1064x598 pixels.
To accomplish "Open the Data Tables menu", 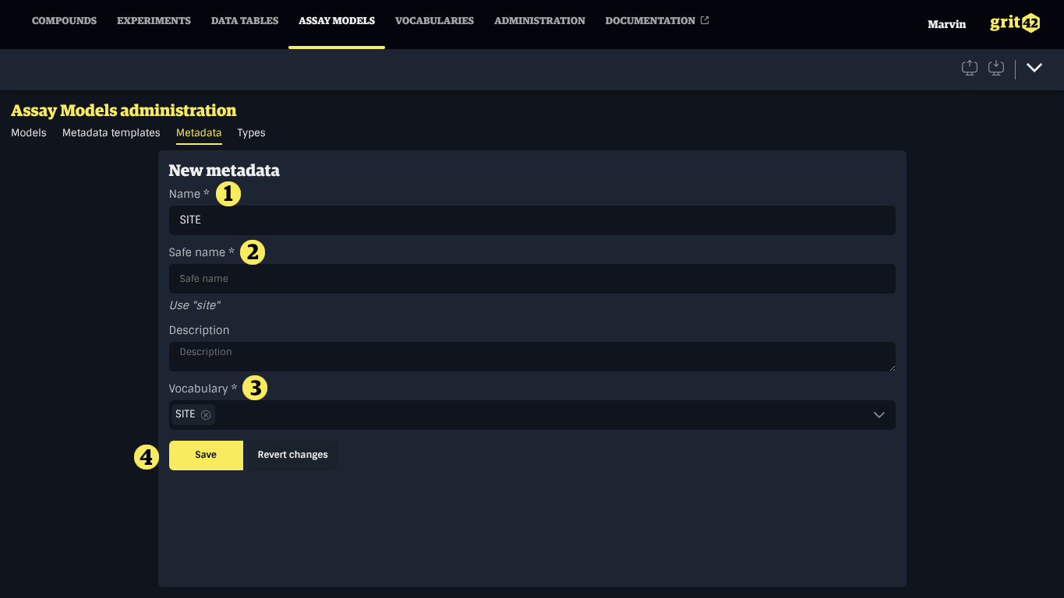I will coord(245,21).
